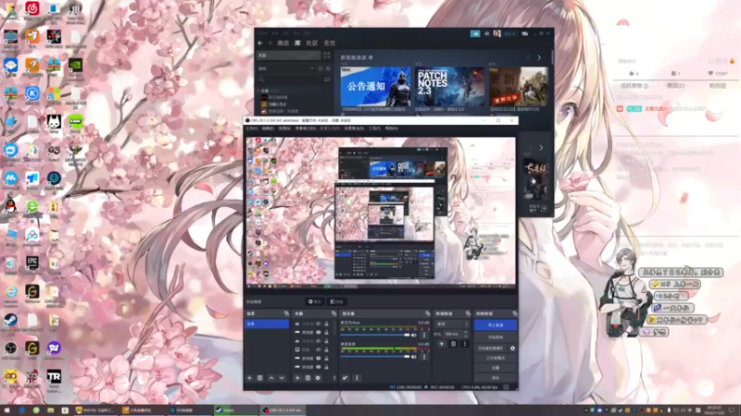Open news settings gear in Steam
741x416 pixels.
point(370,57)
